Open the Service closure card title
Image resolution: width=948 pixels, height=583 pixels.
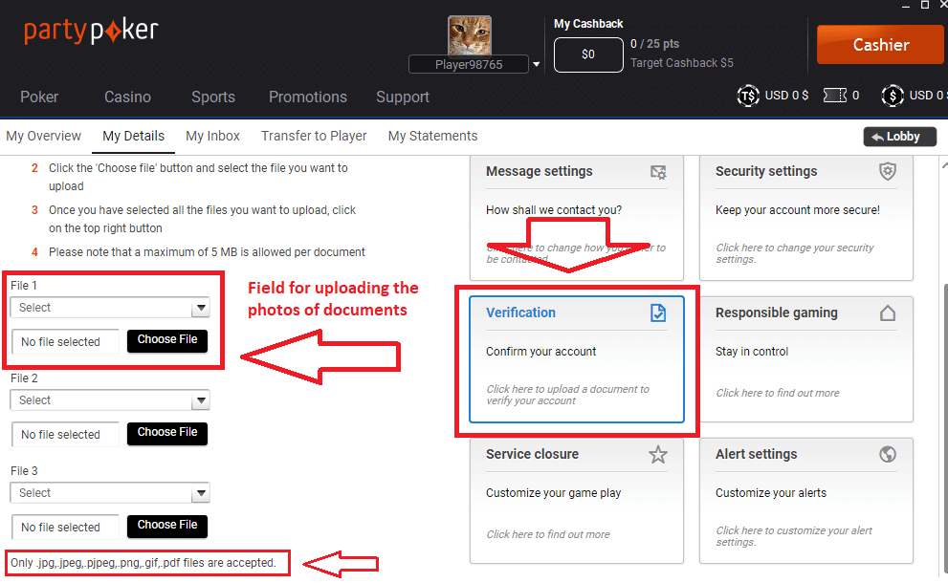coord(532,454)
